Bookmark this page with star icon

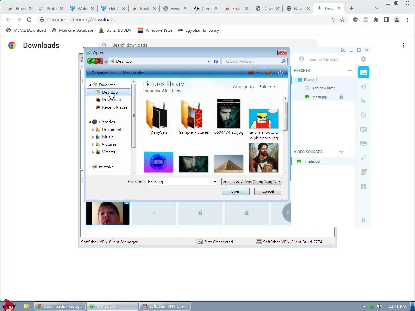(x=342, y=20)
